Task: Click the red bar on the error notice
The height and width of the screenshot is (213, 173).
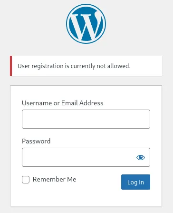Action: tap(11, 66)
